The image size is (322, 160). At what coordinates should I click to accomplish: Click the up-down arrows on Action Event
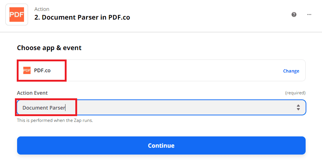click(298, 107)
